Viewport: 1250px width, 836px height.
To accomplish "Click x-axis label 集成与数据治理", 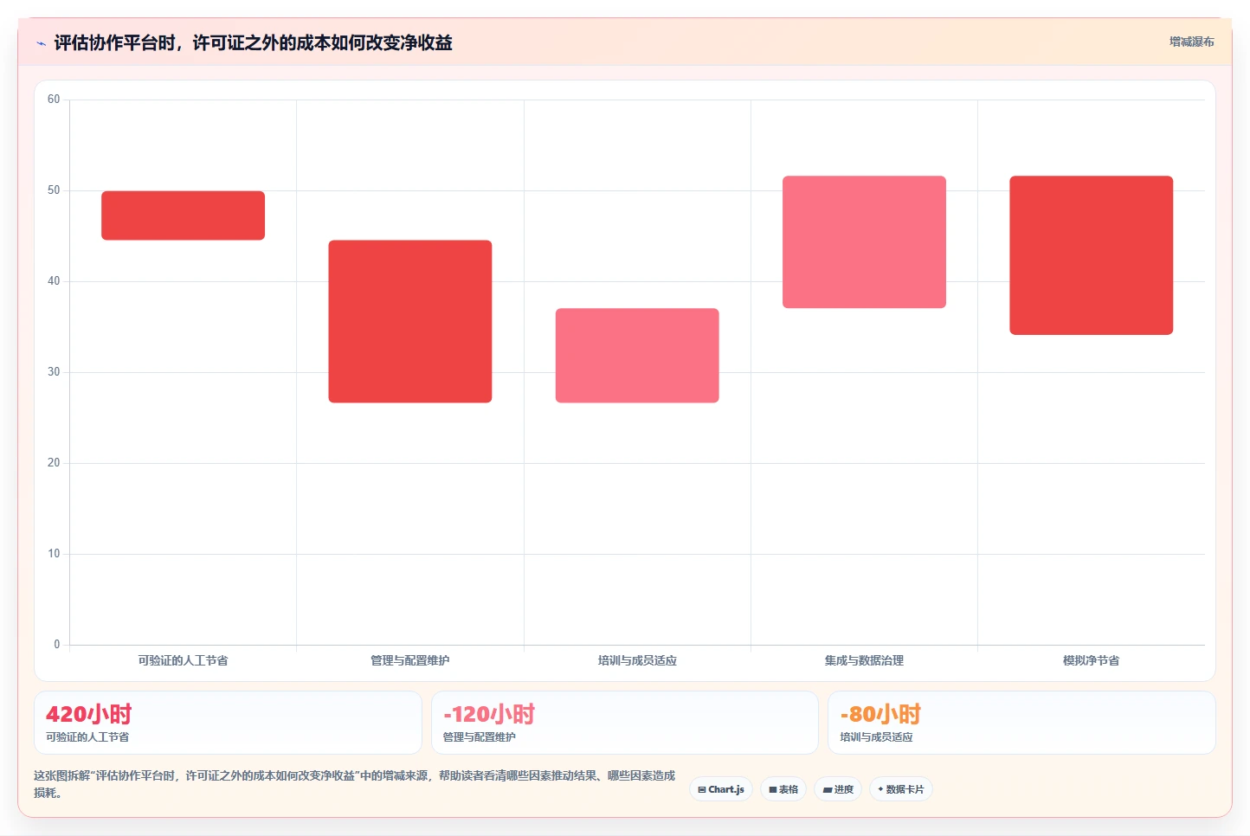I will (x=864, y=660).
